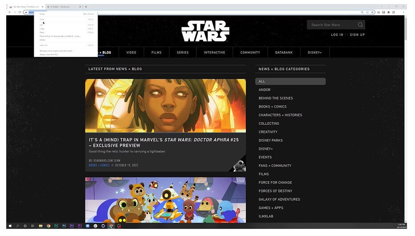Open the Chrome extensions puzzle icon
Screen dimensions: 415x236
click(388, 12)
